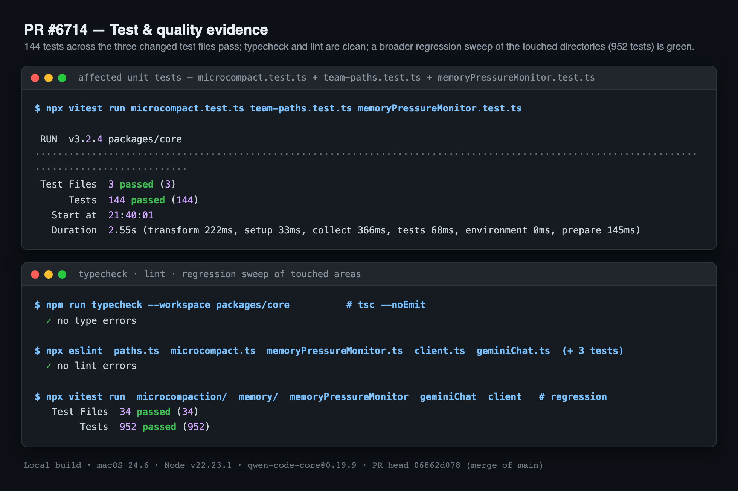
Task: Click 'Node v22.23.1' in footer
Action: pyautogui.click(x=198, y=465)
